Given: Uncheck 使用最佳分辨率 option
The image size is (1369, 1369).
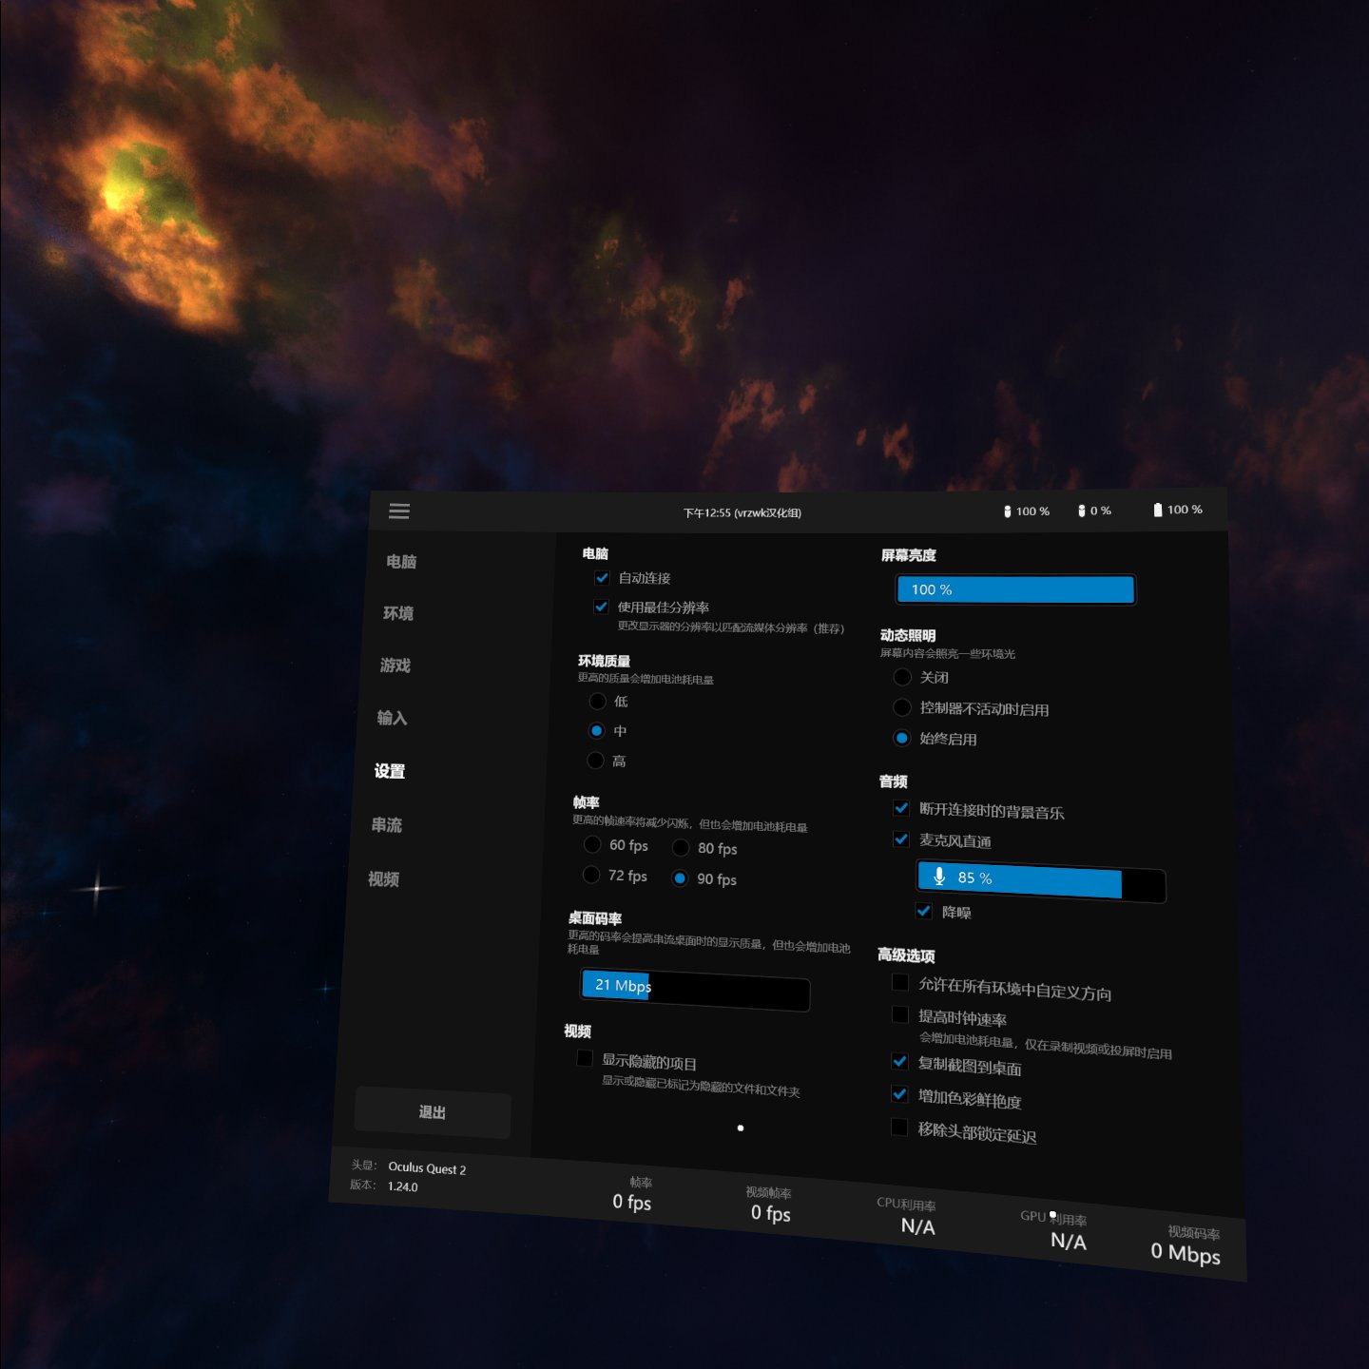Looking at the screenshot, I should pyautogui.click(x=601, y=607).
